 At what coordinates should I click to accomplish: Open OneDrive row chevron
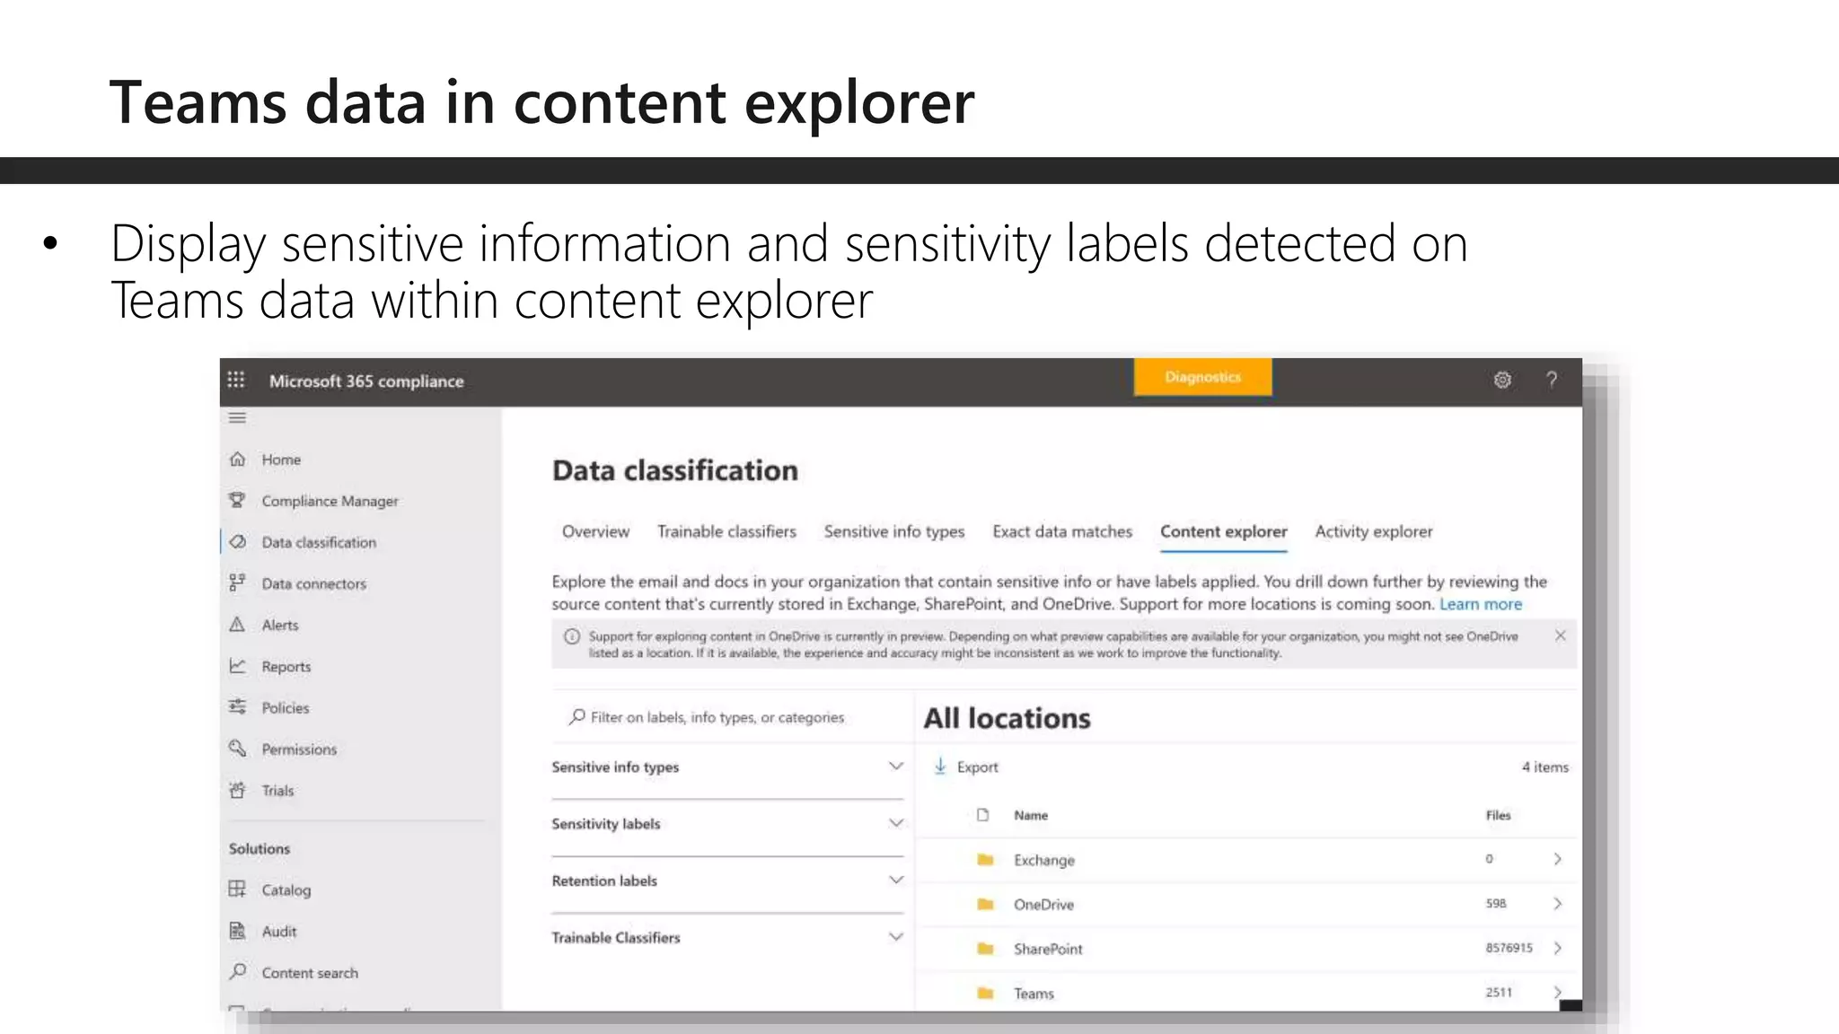coord(1558,904)
